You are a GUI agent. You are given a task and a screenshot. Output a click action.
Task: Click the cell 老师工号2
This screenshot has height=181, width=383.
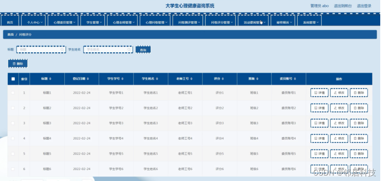185,108
